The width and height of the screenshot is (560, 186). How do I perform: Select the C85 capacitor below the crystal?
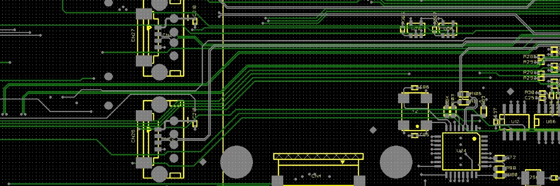point(415,135)
